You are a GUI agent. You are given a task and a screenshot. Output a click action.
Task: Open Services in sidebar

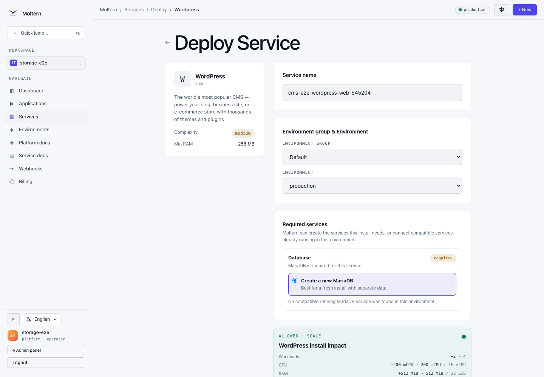pos(46,117)
